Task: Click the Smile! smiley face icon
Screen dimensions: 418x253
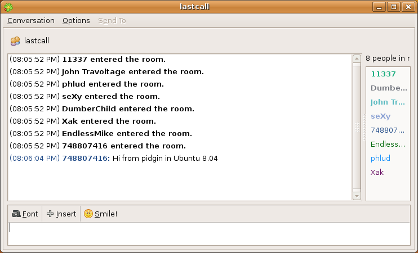Action: [x=88, y=214]
